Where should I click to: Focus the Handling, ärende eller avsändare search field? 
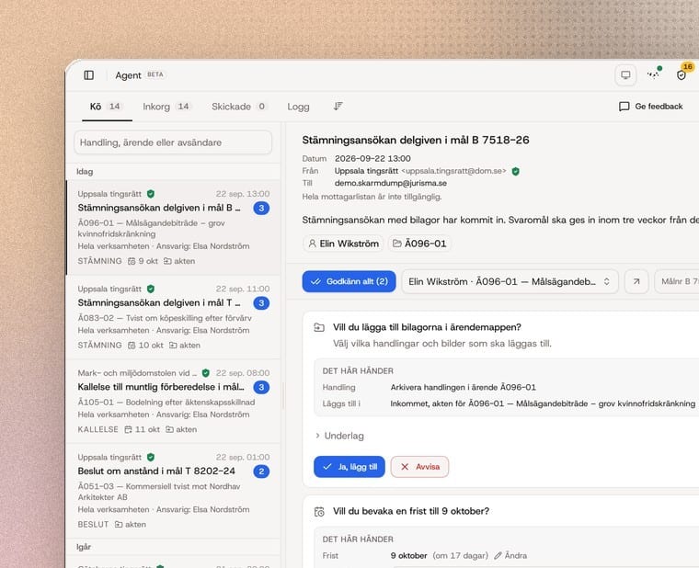click(x=173, y=142)
